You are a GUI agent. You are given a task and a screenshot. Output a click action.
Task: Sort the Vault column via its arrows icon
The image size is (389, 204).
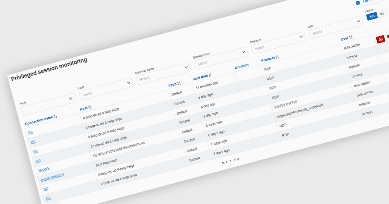pyautogui.click(x=179, y=84)
